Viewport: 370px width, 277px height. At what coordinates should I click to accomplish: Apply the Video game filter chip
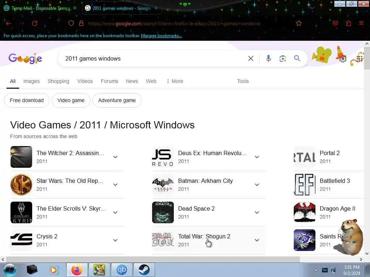[71, 100]
